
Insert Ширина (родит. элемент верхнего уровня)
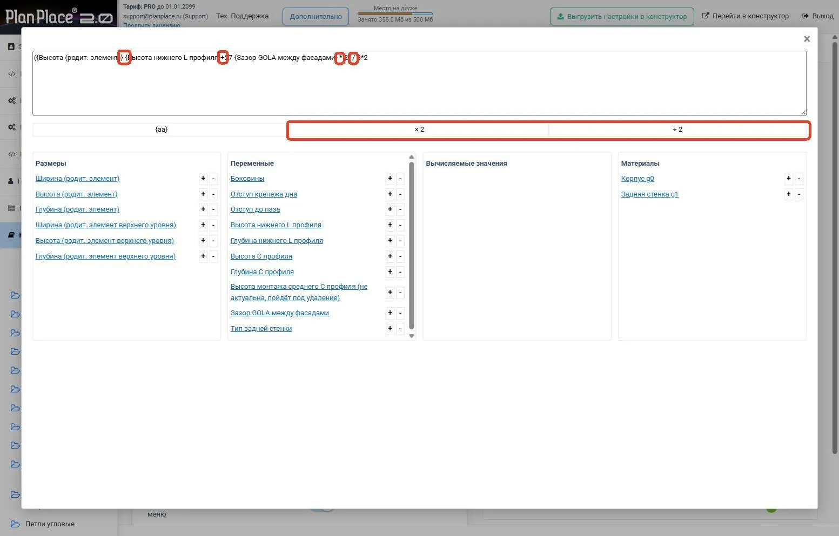click(x=105, y=225)
